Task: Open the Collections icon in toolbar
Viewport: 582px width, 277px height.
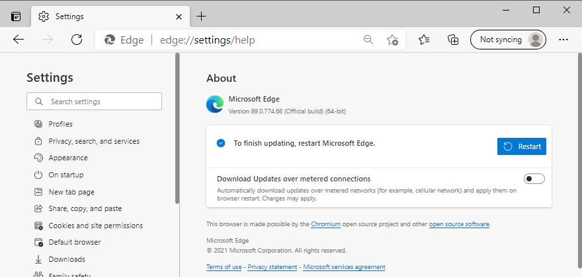Action: [x=453, y=40]
